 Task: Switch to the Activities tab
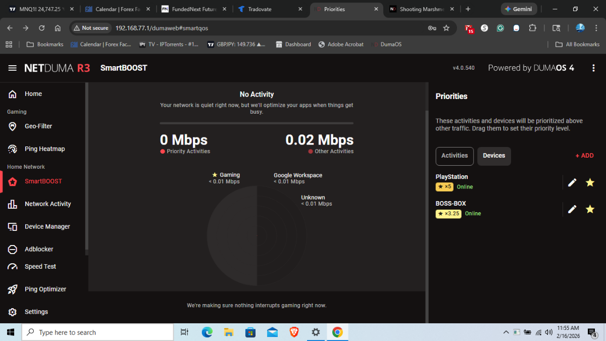coord(454,156)
